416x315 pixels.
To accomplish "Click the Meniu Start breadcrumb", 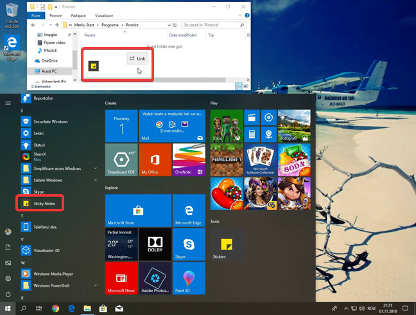I will (x=84, y=25).
